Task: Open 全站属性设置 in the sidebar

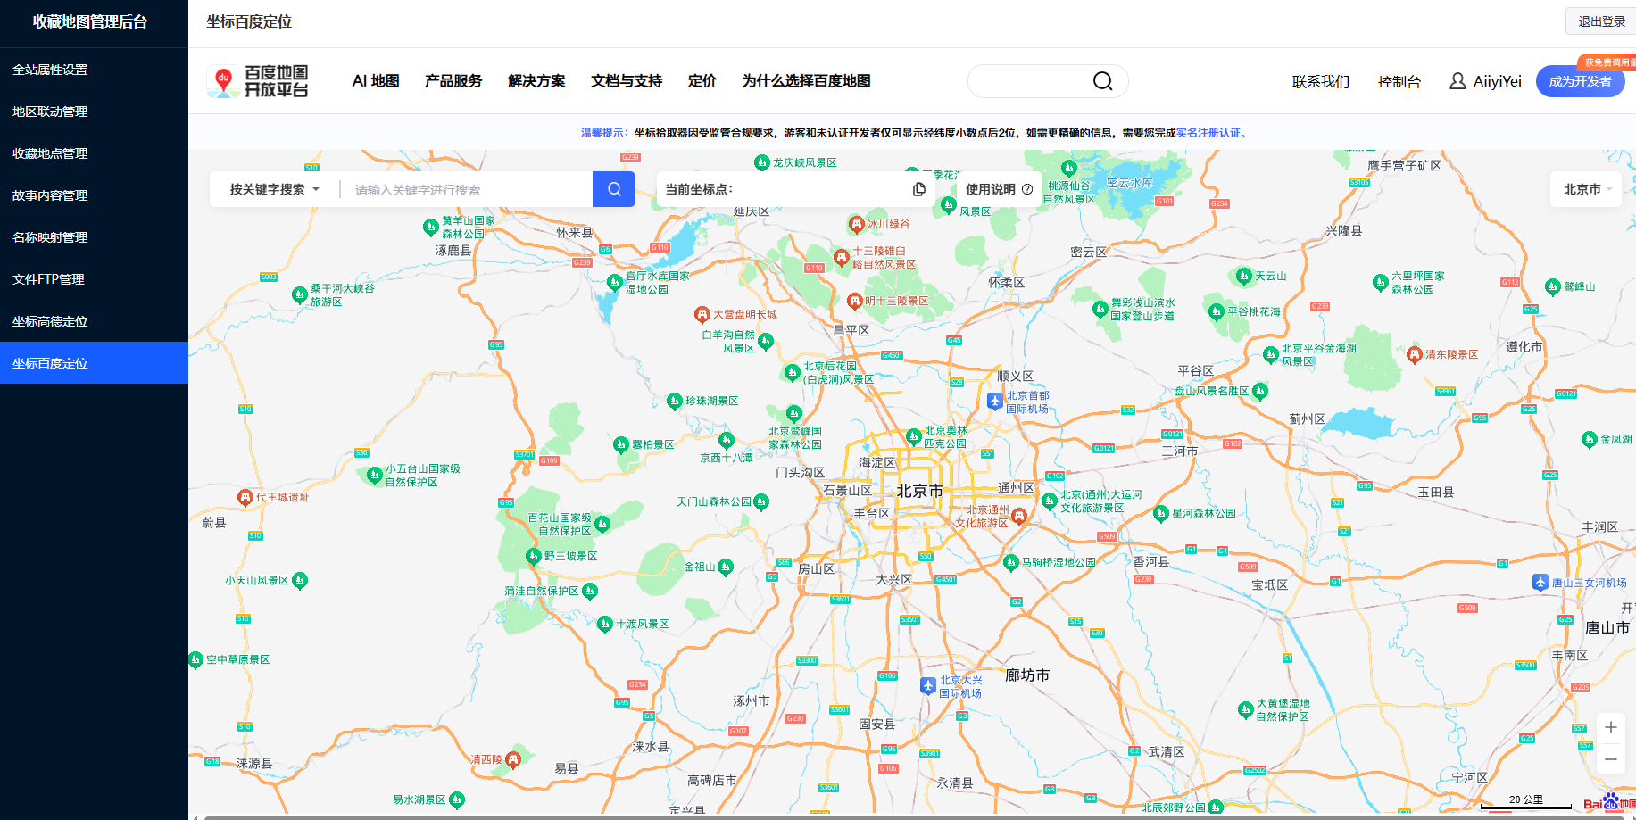Action: [x=94, y=70]
